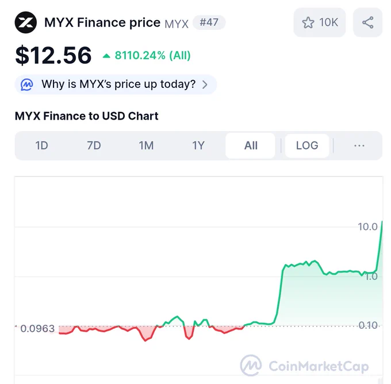The image size is (391, 384).
Task: Switch chart to 1Y range
Action: (x=198, y=145)
